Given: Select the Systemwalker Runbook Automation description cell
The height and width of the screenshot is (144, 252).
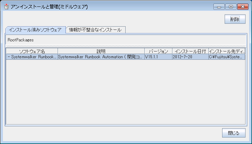Looking at the screenshot, I should (x=101, y=57).
